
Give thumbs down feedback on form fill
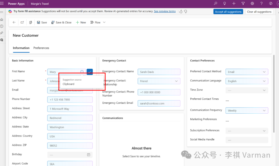[x=185, y=12]
